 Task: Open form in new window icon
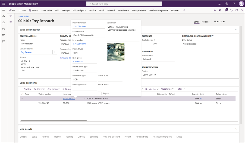(237, 10)
